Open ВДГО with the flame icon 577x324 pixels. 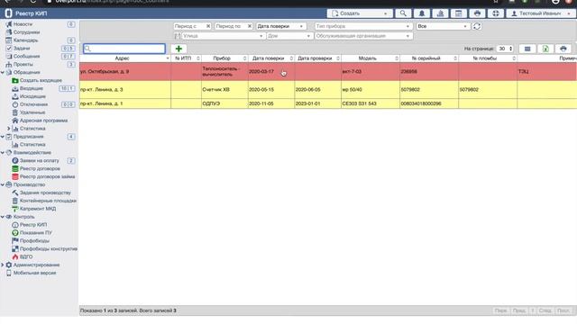click(26, 257)
